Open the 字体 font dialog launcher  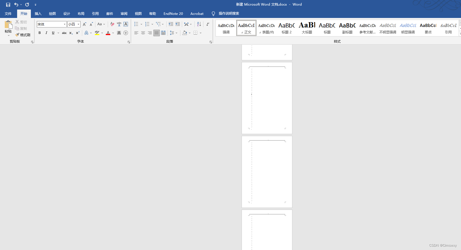(x=129, y=42)
